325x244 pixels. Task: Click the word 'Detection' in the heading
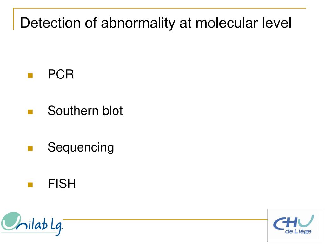click(x=50, y=23)
